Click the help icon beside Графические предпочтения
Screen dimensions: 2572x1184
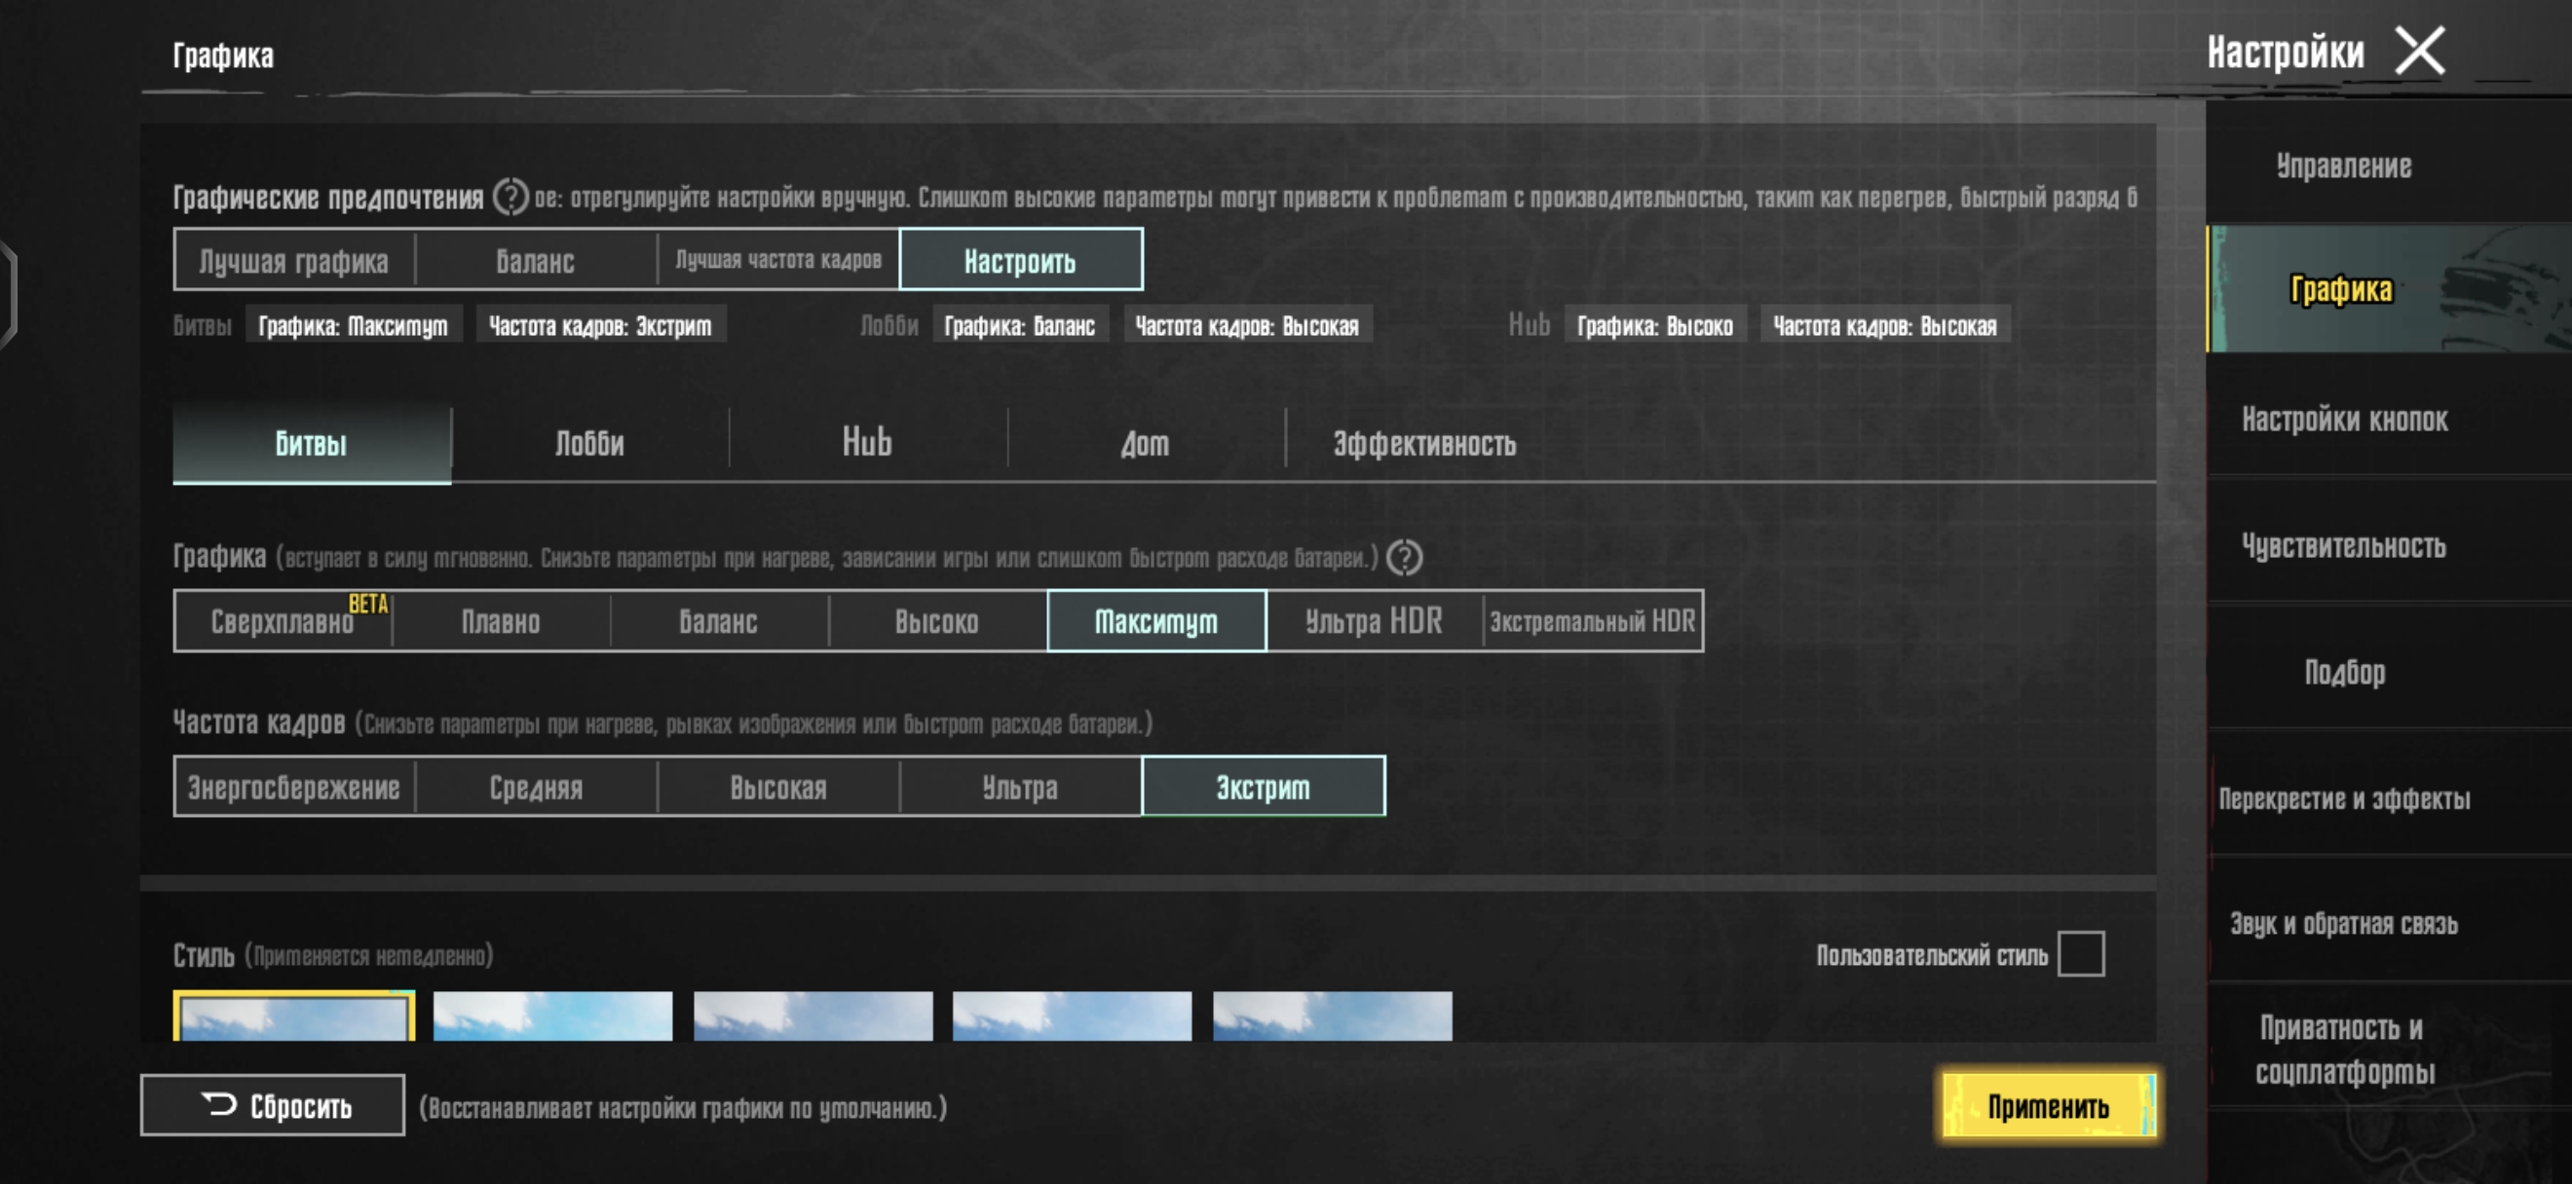(511, 197)
